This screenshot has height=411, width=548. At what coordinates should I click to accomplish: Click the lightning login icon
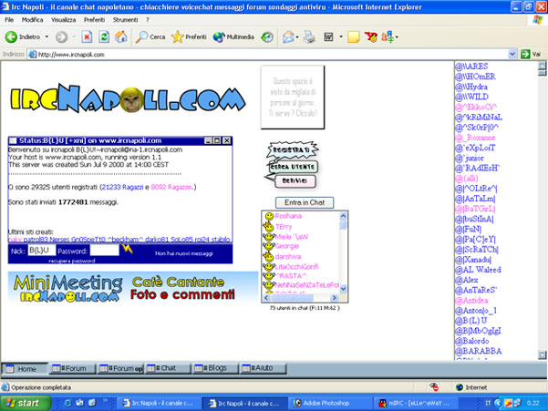click(x=127, y=249)
